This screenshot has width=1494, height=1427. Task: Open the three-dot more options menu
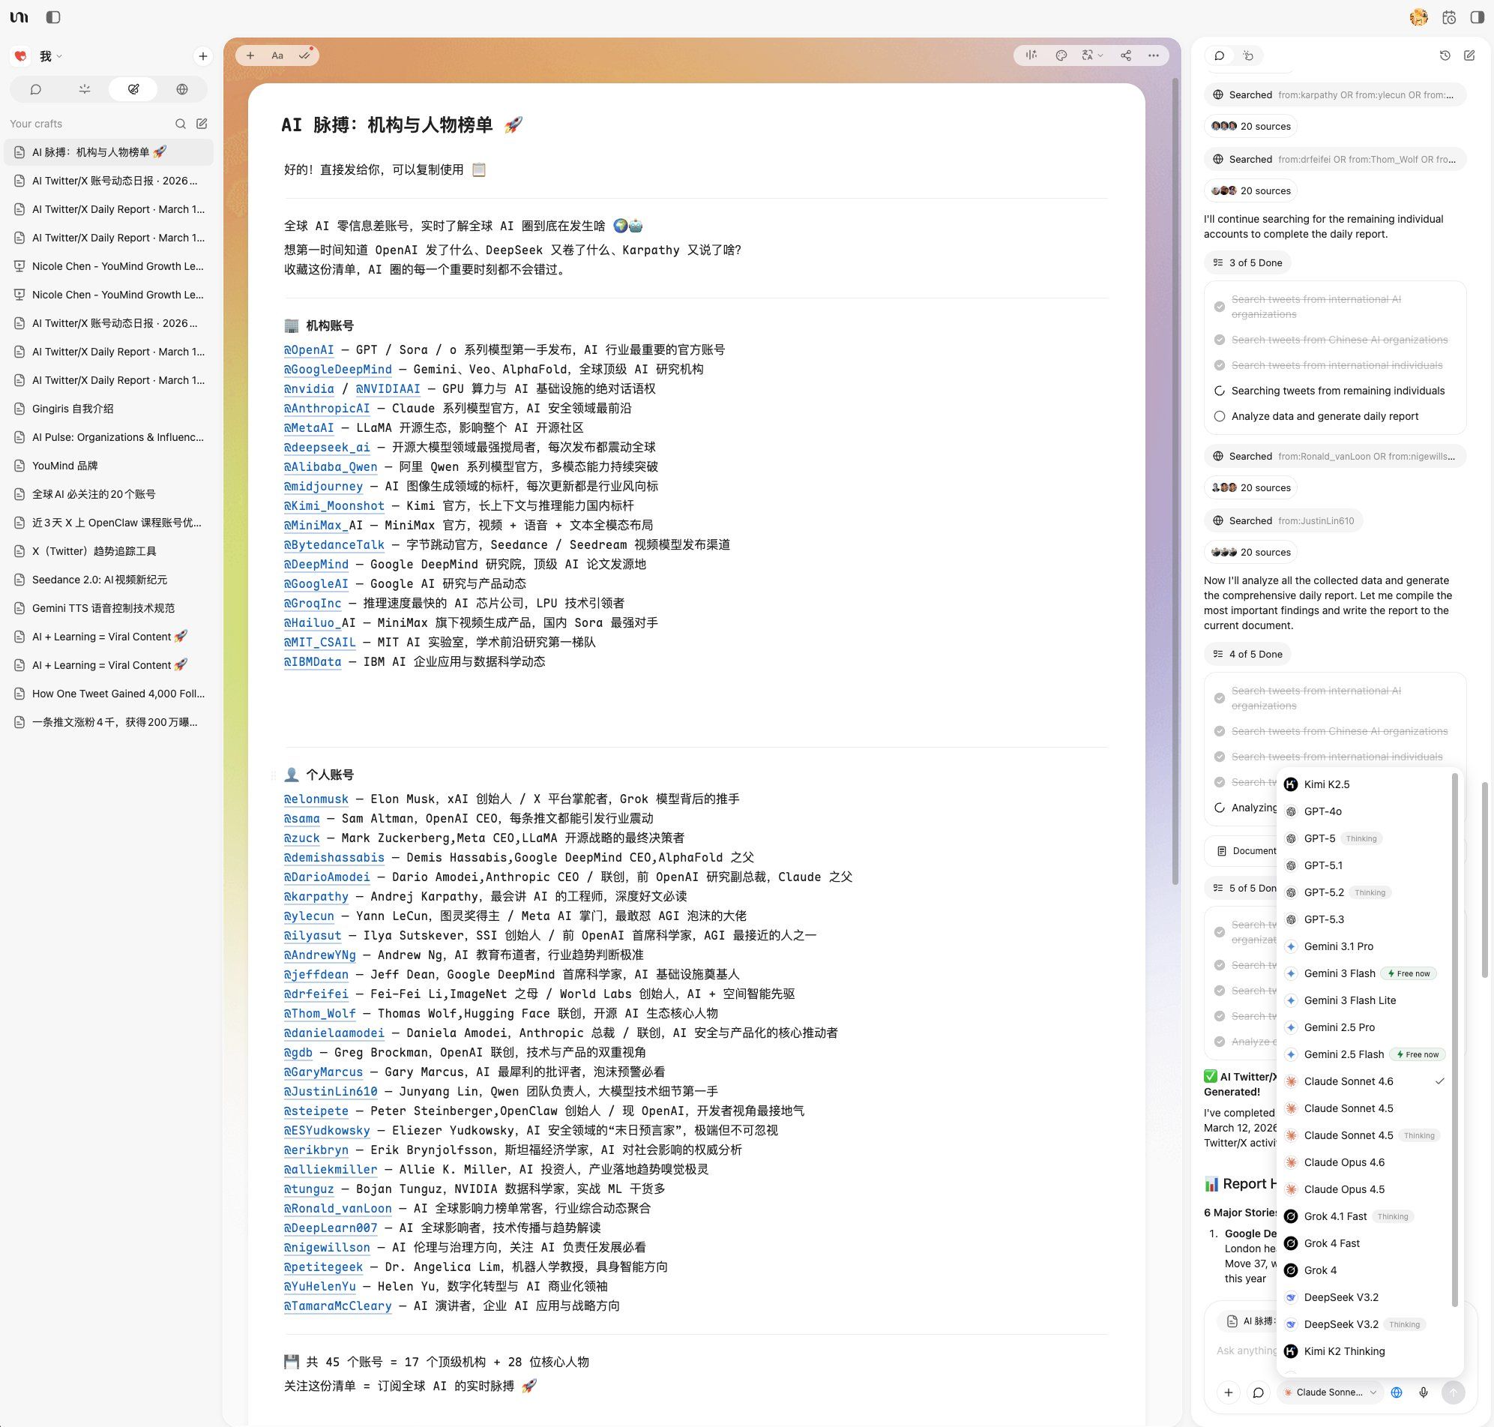click(x=1154, y=55)
